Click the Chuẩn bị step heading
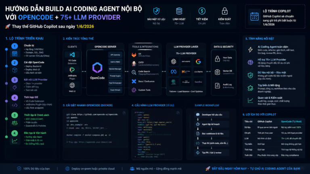Screen dimensions: 310x174 click(29, 46)
